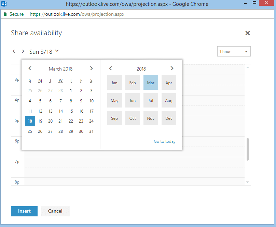Click the Insert button
This screenshot has height=227, width=276.
click(x=24, y=211)
